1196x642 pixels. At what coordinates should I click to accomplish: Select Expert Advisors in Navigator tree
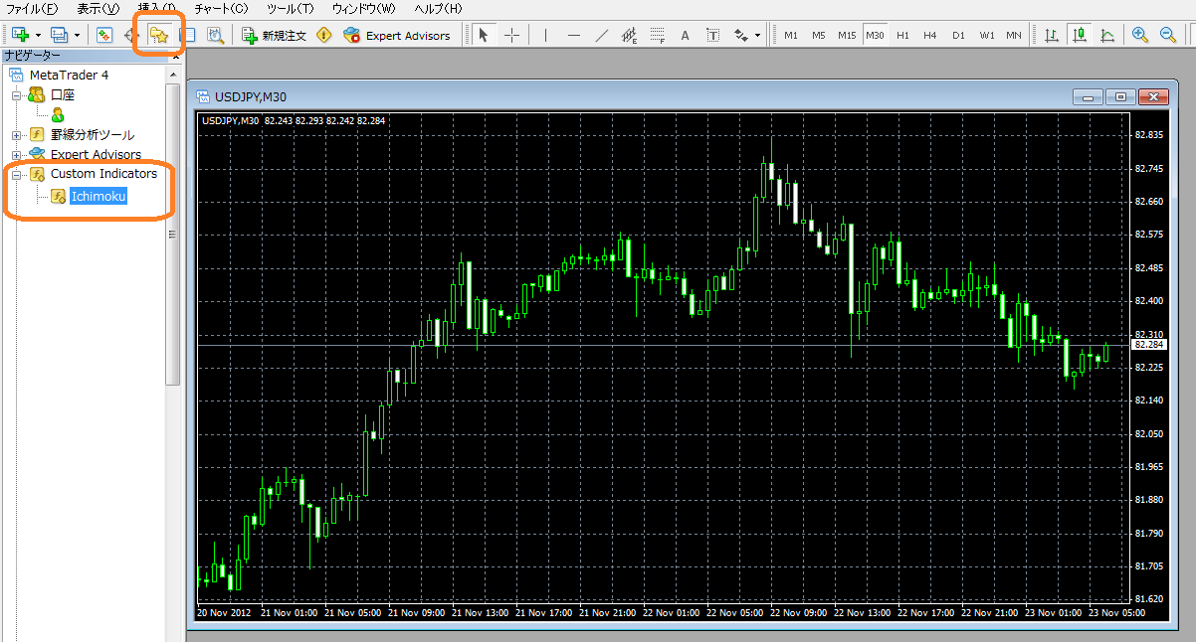(96, 154)
